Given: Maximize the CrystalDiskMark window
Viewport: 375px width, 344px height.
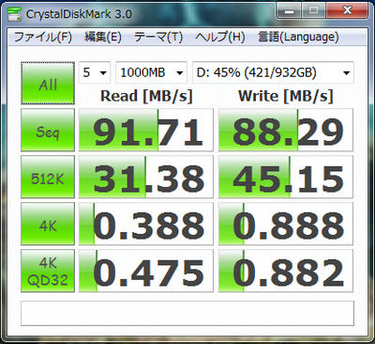Looking at the screenshot, I should [314, 10].
